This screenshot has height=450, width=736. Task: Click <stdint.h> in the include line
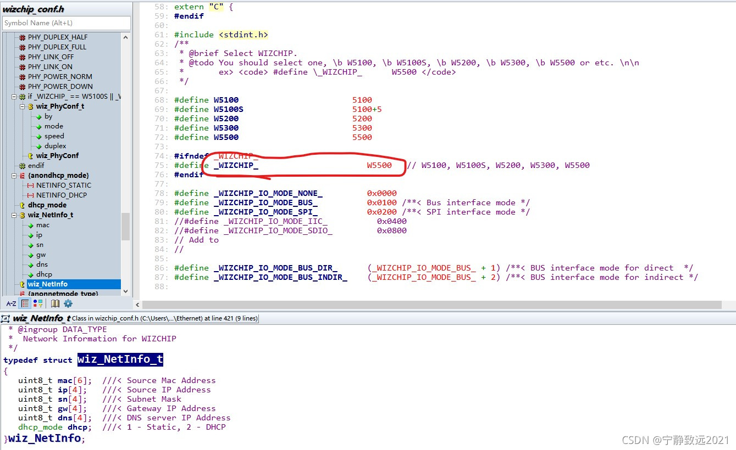tap(244, 35)
